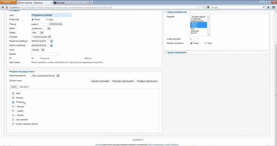Uncheck the Produkty menu checkbox

13,102
